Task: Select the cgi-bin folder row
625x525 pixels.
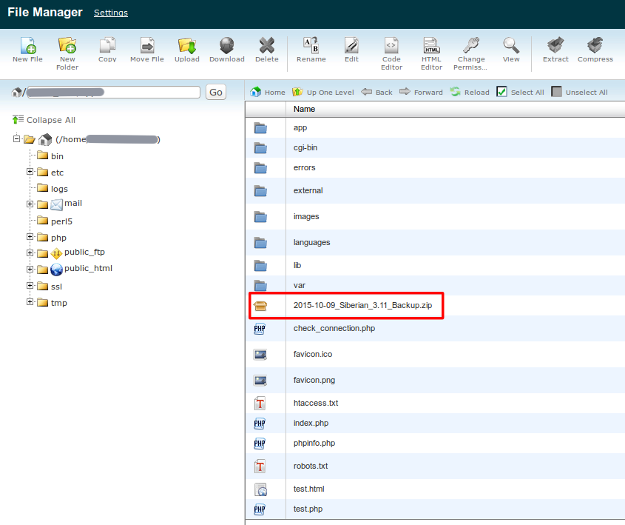Action: [435, 147]
